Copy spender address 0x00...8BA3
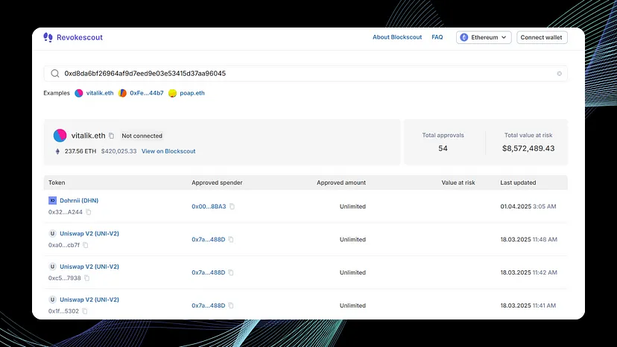 [x=232, y=206]
